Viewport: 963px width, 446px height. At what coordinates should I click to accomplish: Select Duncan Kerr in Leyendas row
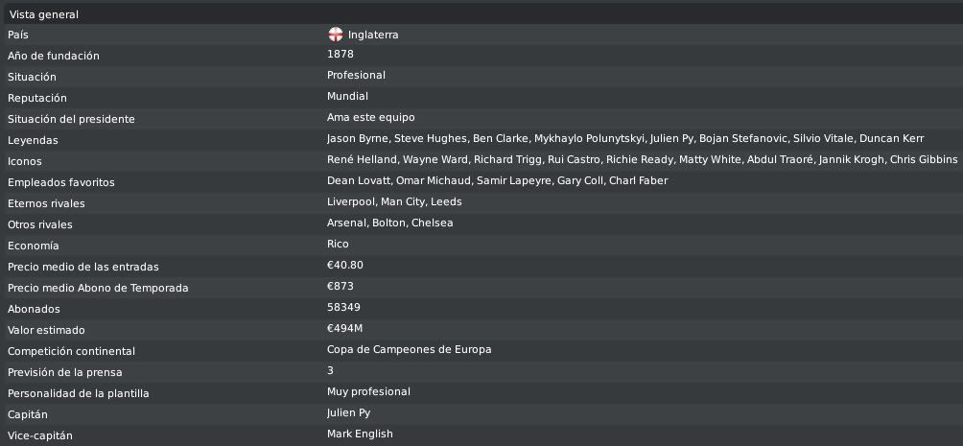[x=892, y=139]
